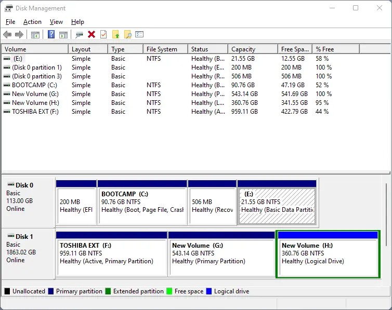Select the BOOTCAMP (C:) partition block
Screen dimensions: 392x310
[x=142, y=203]
